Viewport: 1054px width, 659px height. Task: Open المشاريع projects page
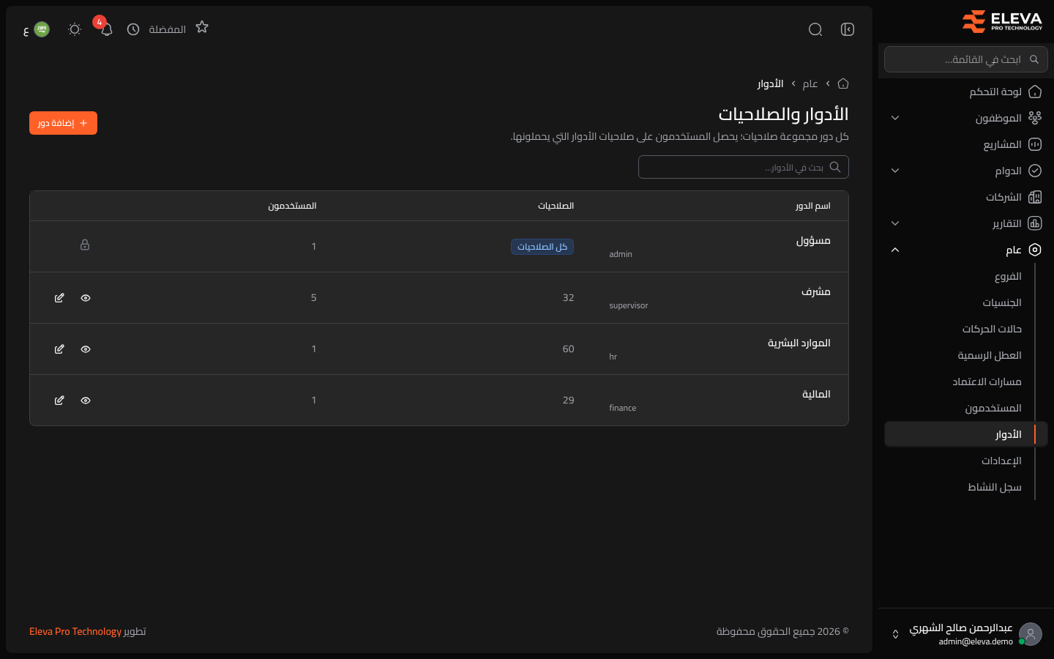pyautogui.click(x=966, y=144)
